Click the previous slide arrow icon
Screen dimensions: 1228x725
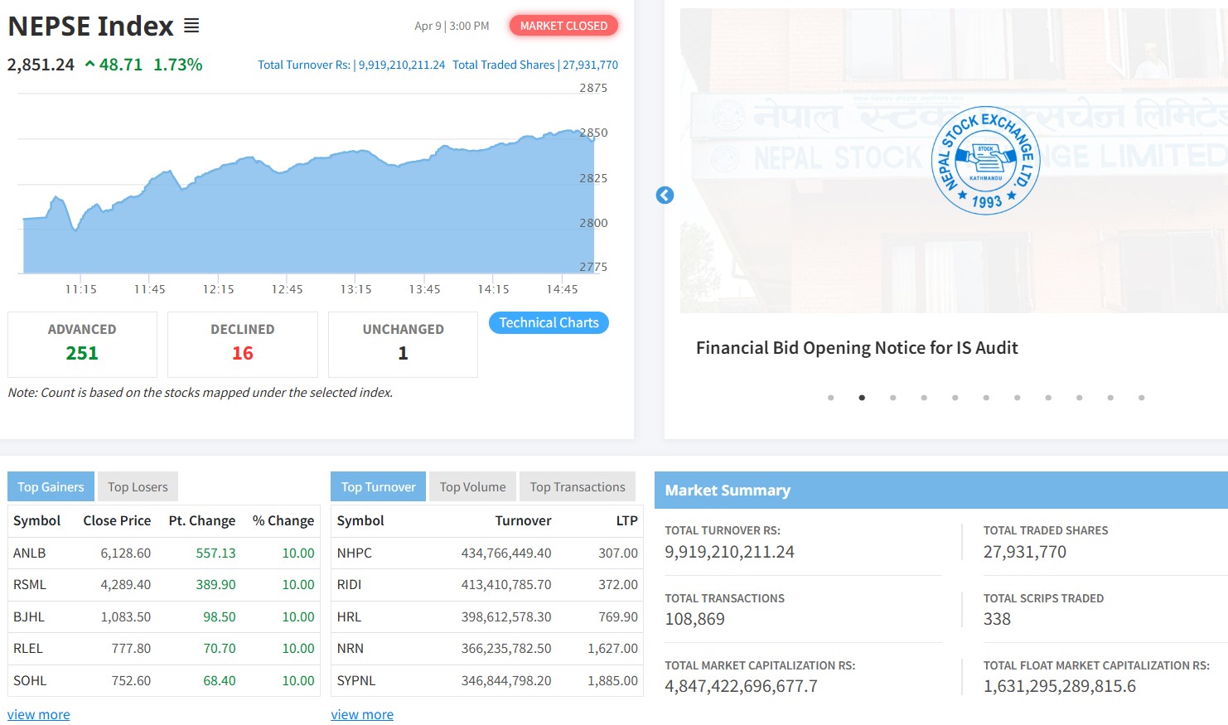pos(665,195)
